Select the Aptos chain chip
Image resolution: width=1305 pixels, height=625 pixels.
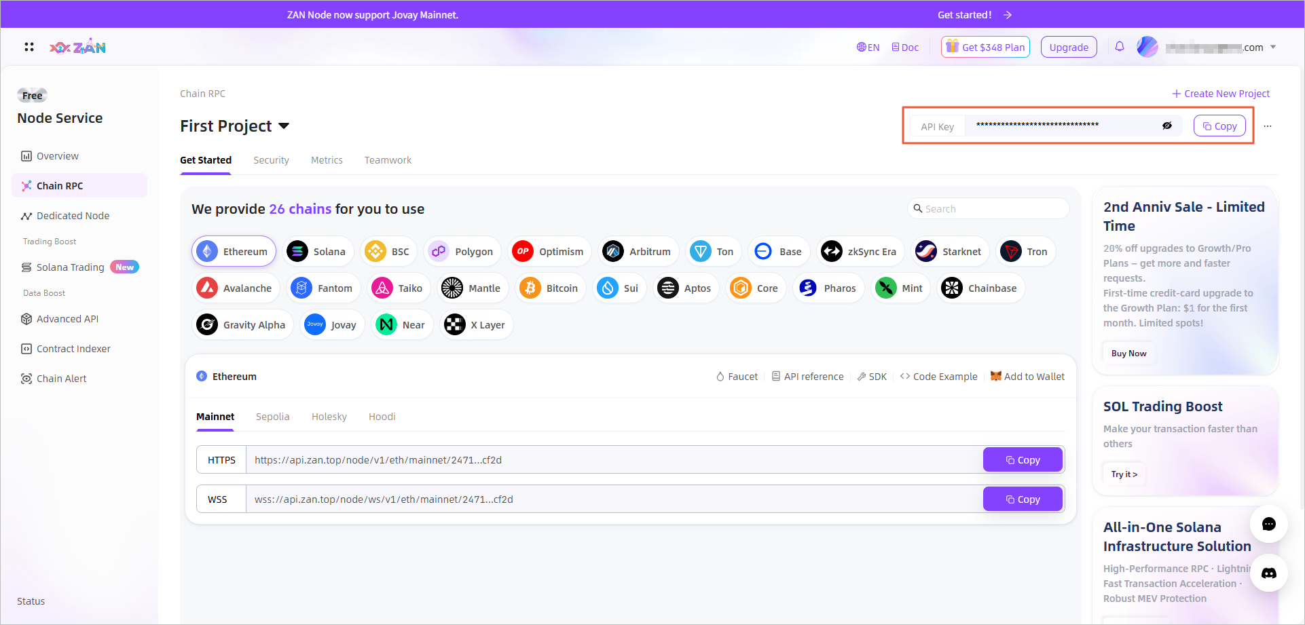click(x=686, y=288)
